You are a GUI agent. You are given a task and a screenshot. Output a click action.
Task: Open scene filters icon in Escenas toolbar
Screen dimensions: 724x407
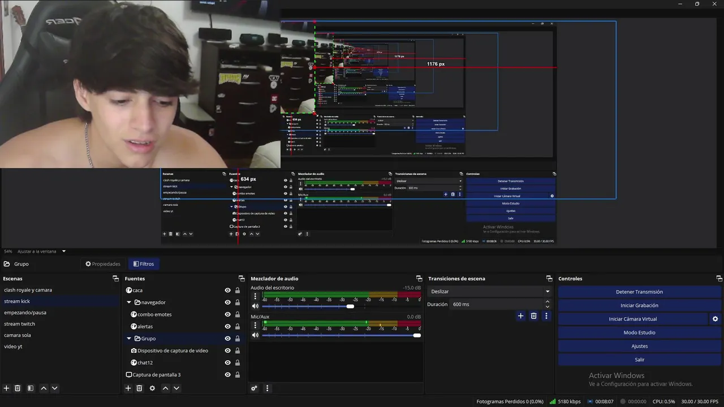(31, 388)
